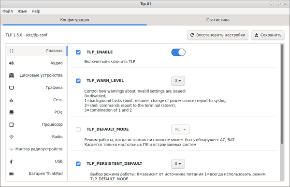290x187 pixels.
Task: Select the PCIe category label
Action: click(x=58, y=112)
